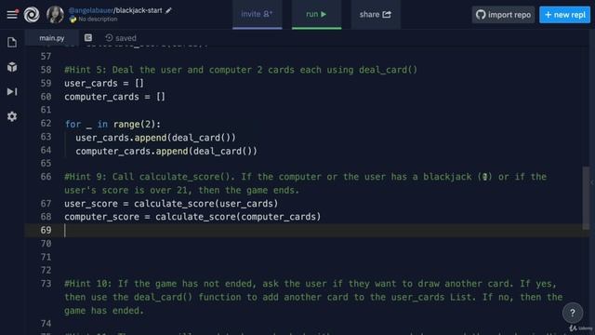Click line number 62 in gutter
Screen dimensions: 595x335
(x=46, y=124)
